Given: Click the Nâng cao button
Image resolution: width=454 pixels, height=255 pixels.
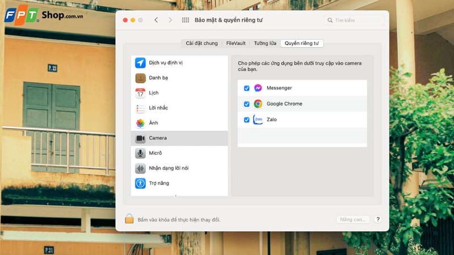Looking at the screenshot, I should tap(352, 219).
